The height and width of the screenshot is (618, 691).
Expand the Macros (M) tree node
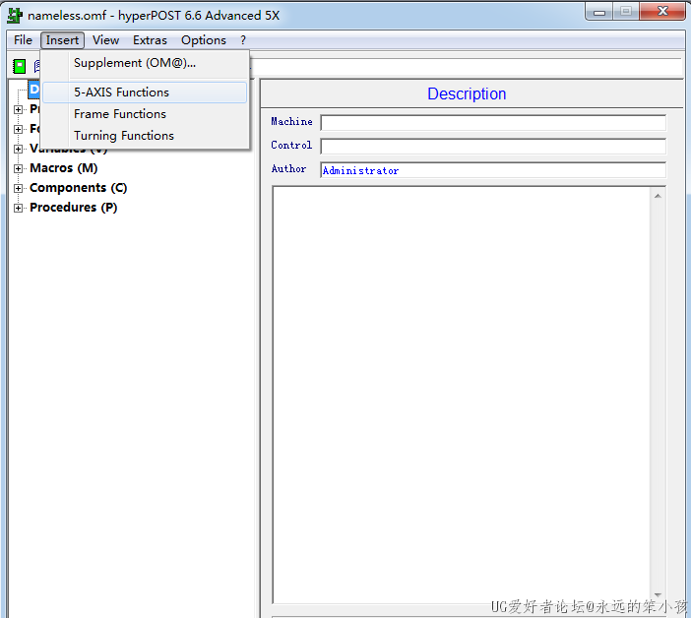pyautogui.click(x=18, y=168)
